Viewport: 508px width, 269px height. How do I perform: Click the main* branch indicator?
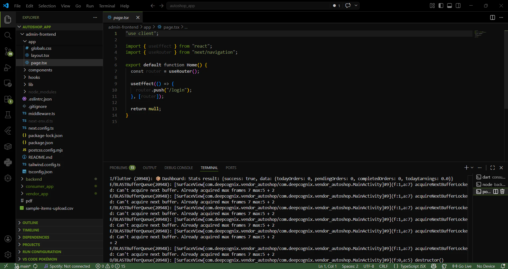click(25, 266)
